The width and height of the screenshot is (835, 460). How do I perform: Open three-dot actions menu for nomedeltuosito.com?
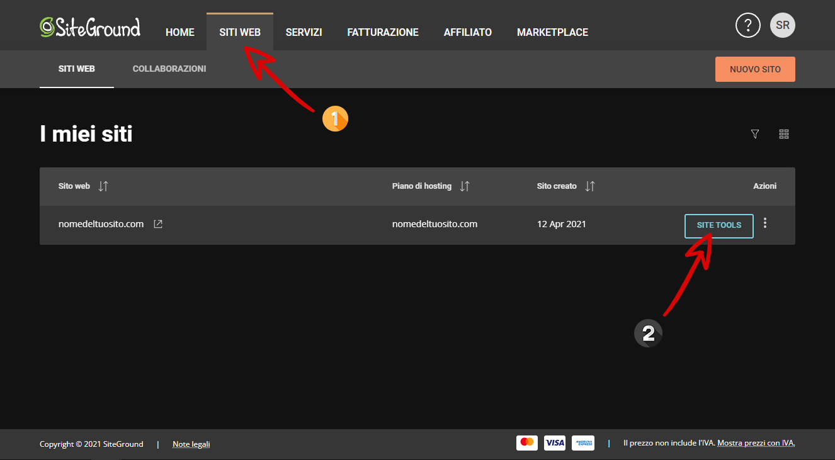pos(765,223)
